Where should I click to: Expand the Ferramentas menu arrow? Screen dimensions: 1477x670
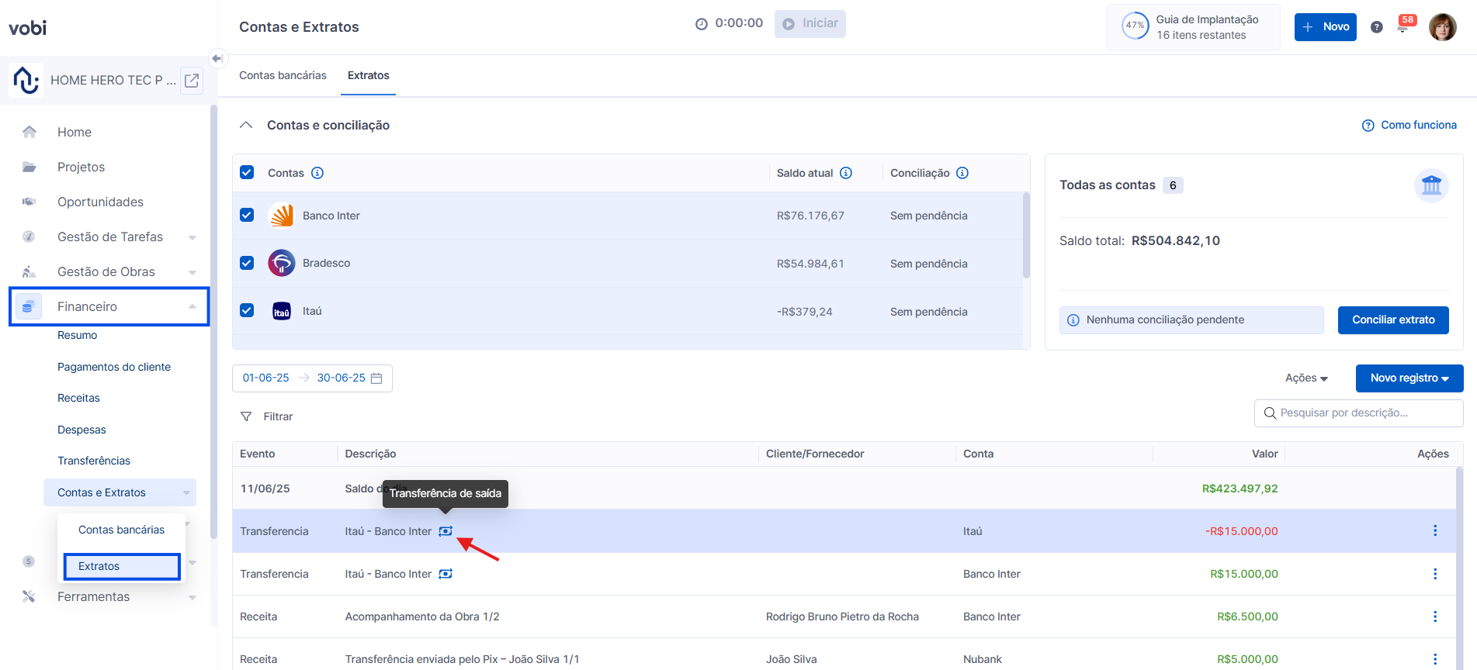(x=192, y=597)
